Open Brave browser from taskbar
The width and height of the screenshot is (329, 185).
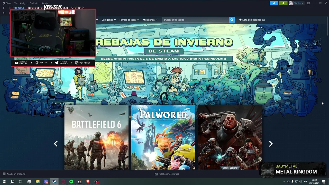coord(88,182)
